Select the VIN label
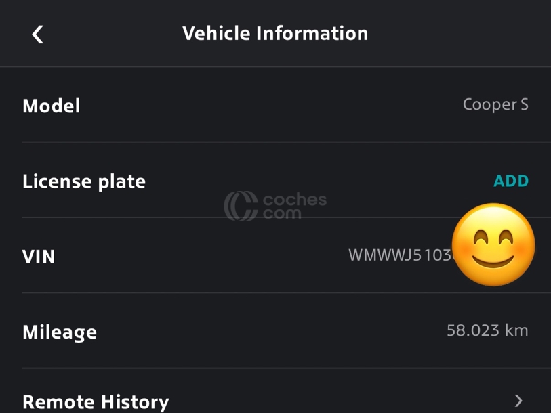The width and height of the screenshot is (551, 413). 39,257
